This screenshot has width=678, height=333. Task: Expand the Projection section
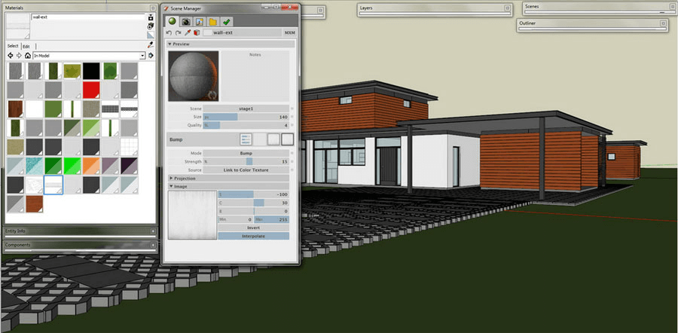pyautogui.click(x=229, y=178)
